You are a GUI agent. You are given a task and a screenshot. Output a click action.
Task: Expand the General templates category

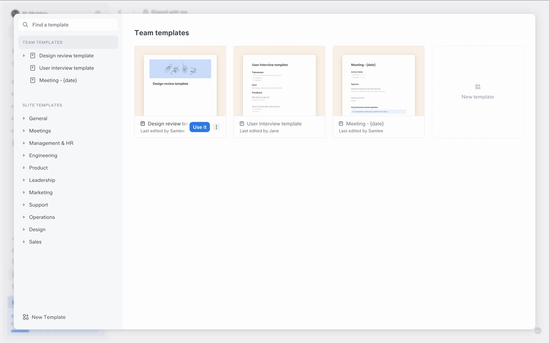point(24,118)
